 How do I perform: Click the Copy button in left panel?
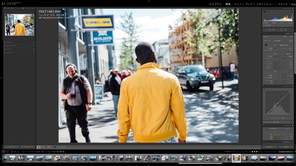pos(11,147)
